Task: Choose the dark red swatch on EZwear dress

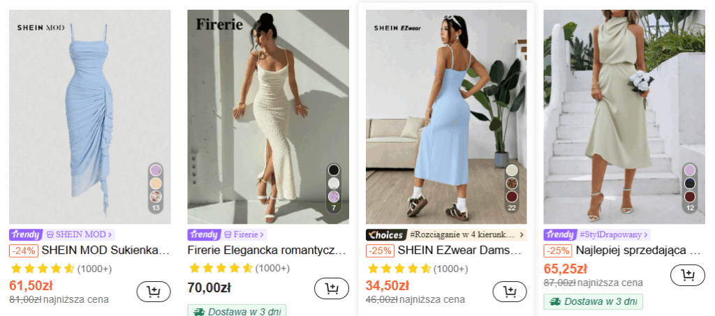Action: pos(512,197)
